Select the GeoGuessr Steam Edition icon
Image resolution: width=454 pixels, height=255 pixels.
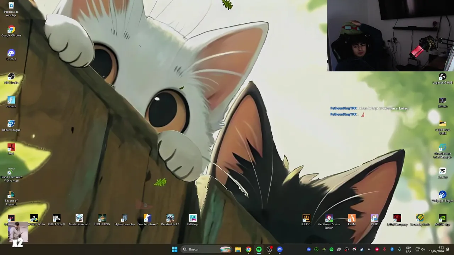click(x=329, y=222)
